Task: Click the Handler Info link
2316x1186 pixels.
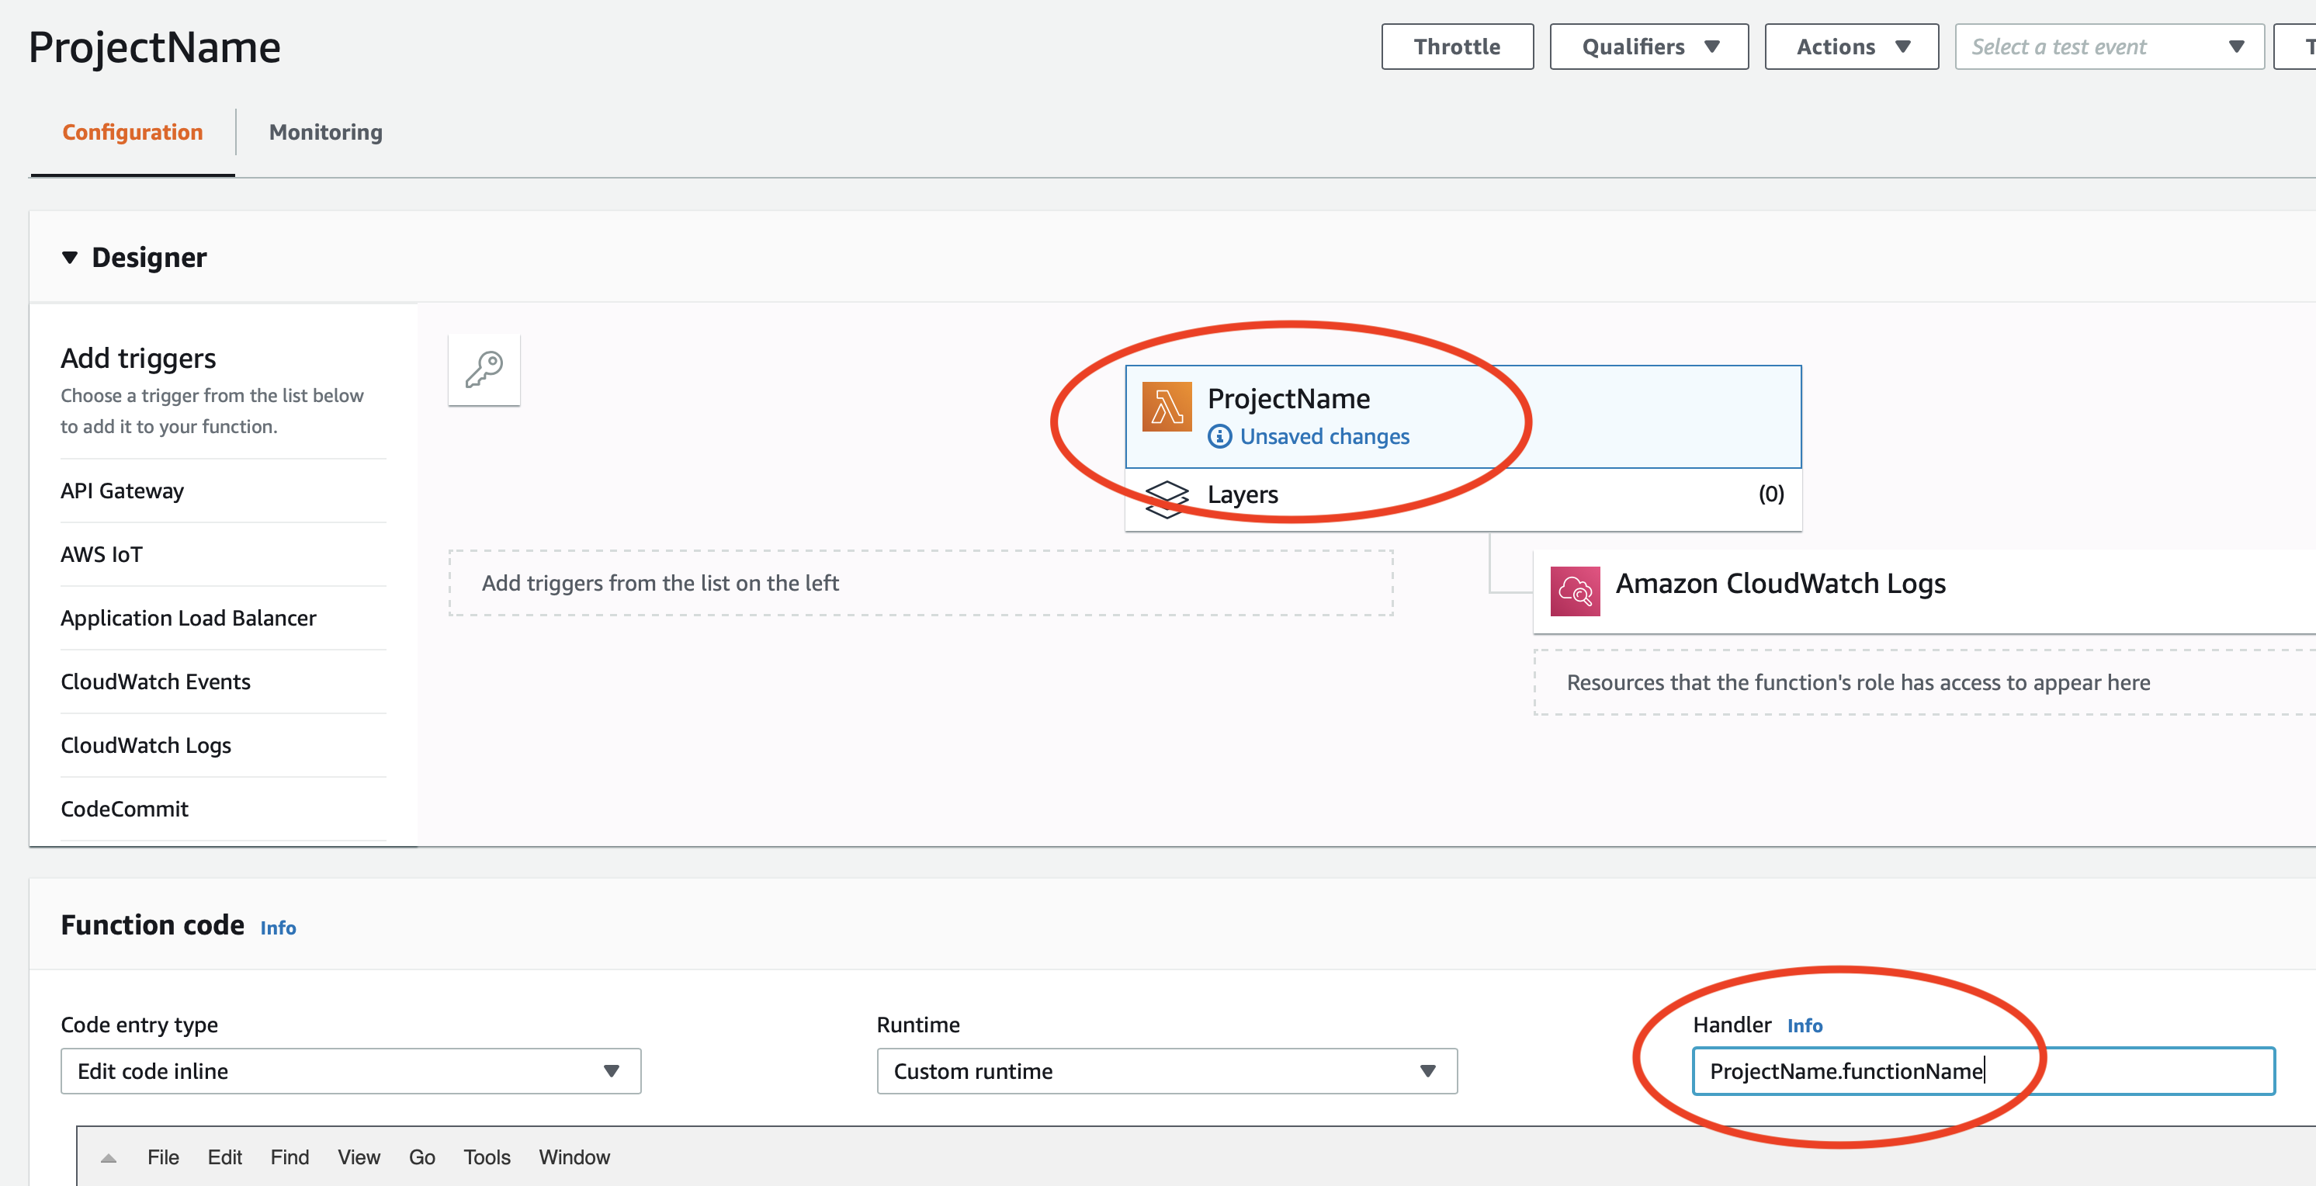Action: (x=1804, y=1026)
